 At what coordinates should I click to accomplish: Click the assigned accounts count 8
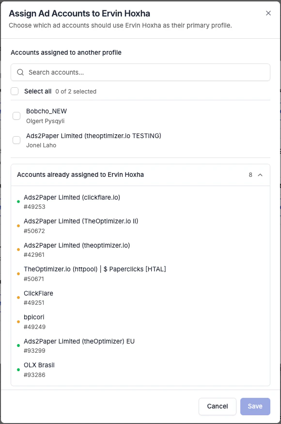pyautogui.click(x=250, y=175)
